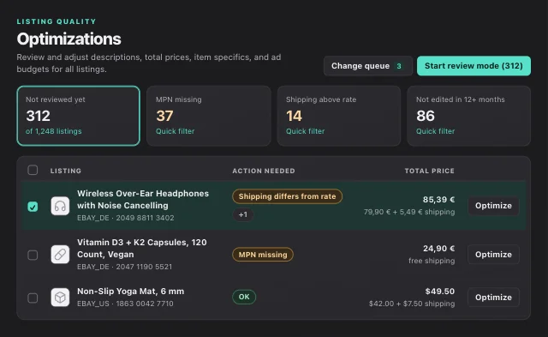This screenshot has width=548, height=337.
Task: Click the count '14' in shipping card
Action: tap(294, 116)
